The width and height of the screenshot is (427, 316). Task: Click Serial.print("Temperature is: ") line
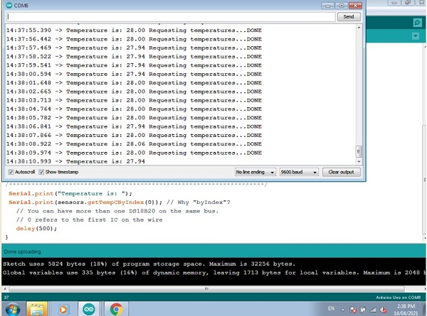pyautogui.click(x=70, y=193)
